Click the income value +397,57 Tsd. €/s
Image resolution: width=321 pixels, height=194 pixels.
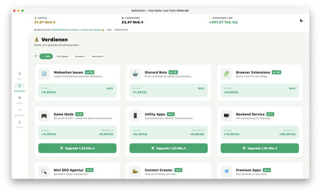click(223, 22)
